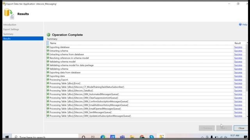Click the status icon for Exporting data row
Image resolution: width=250 pixels, height=140 pixels.
48,76
